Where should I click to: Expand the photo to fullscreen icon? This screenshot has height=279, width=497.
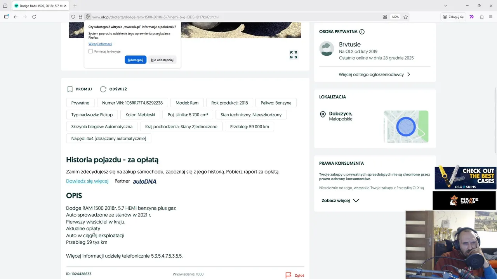[x=294, y=55]
